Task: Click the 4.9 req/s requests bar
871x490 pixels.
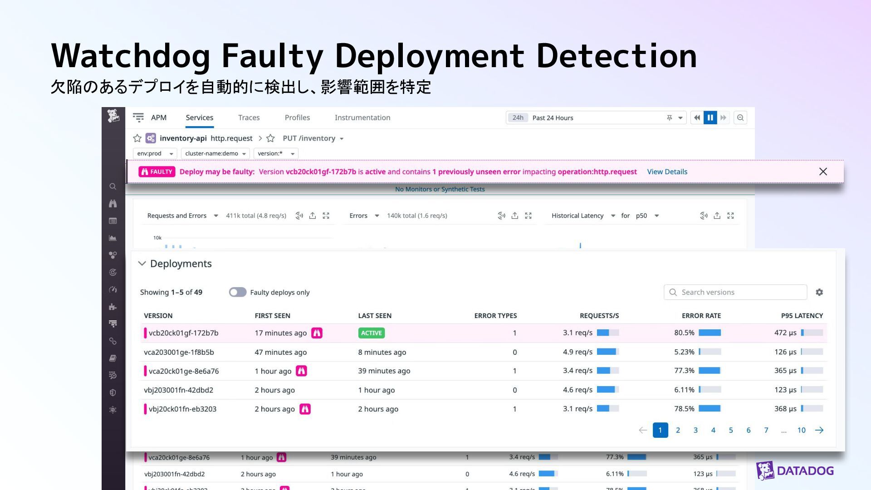Action: (608, 352)
